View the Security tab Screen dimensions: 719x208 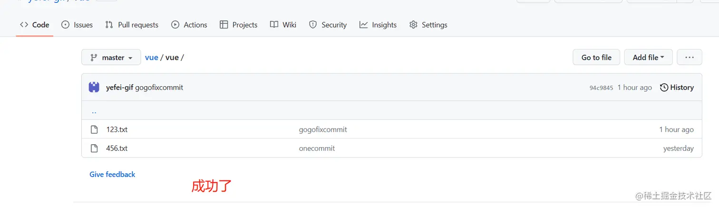(328, 25)
